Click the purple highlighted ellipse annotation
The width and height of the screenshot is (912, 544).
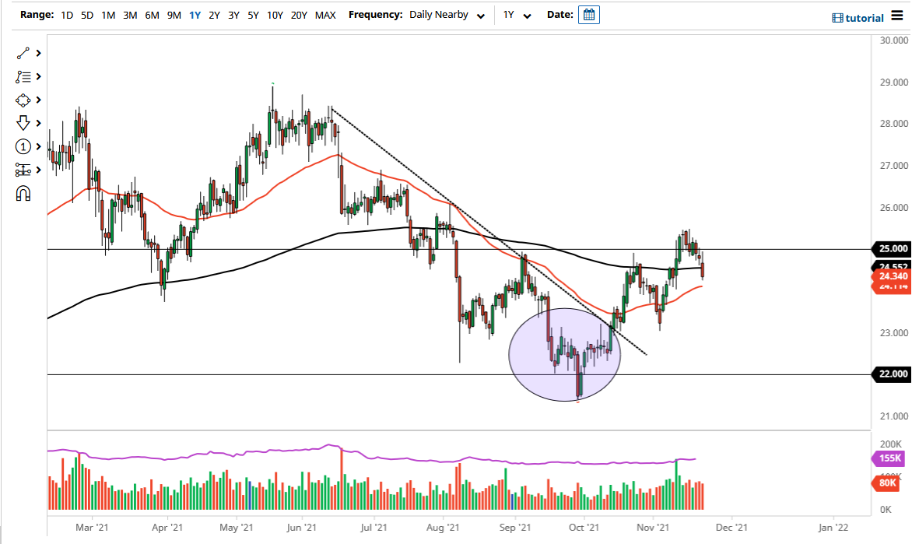pyautogui.click(x=565, y=354)
